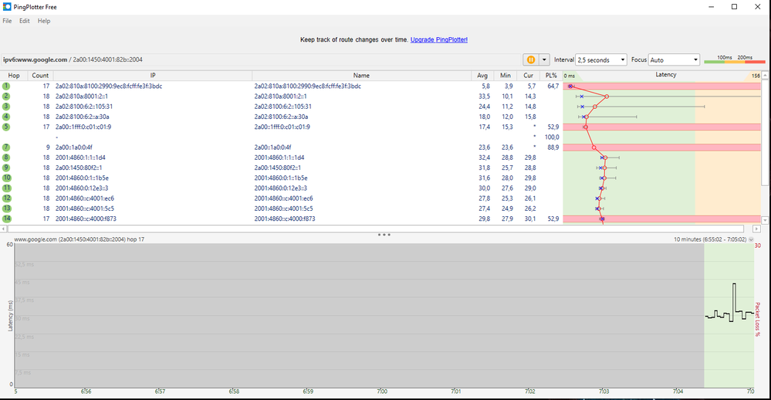Sort by the Name column header
The image size is (771, 400).
tap(361, 75)
